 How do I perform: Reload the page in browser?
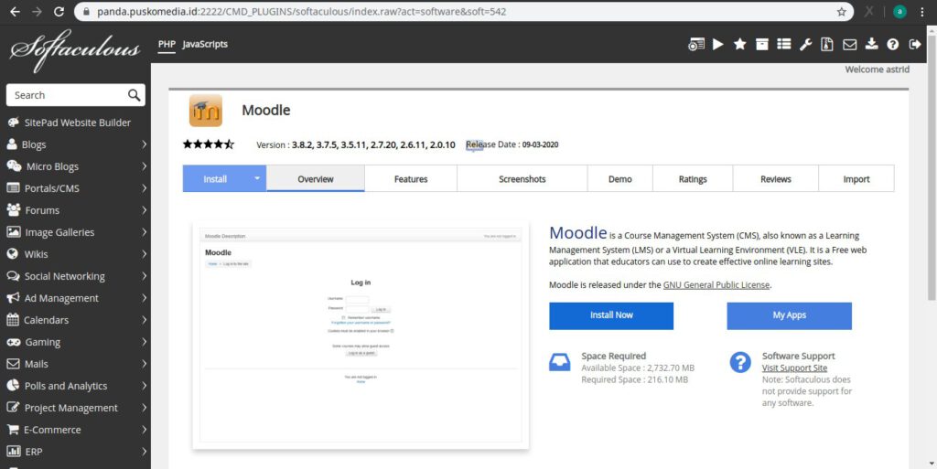[59, 11]
